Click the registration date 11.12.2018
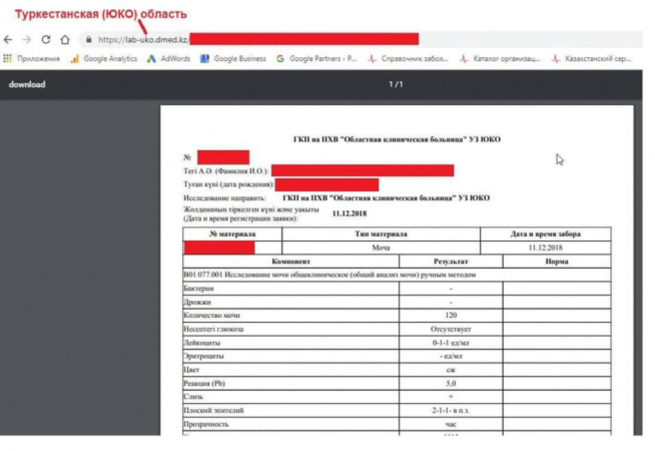This screenshot has height=451, width=655. pos(350,213)
